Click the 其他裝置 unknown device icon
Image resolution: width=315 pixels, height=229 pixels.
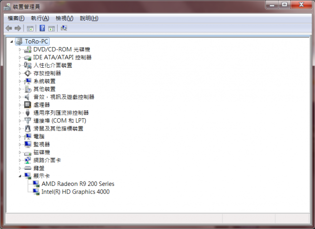28,89
